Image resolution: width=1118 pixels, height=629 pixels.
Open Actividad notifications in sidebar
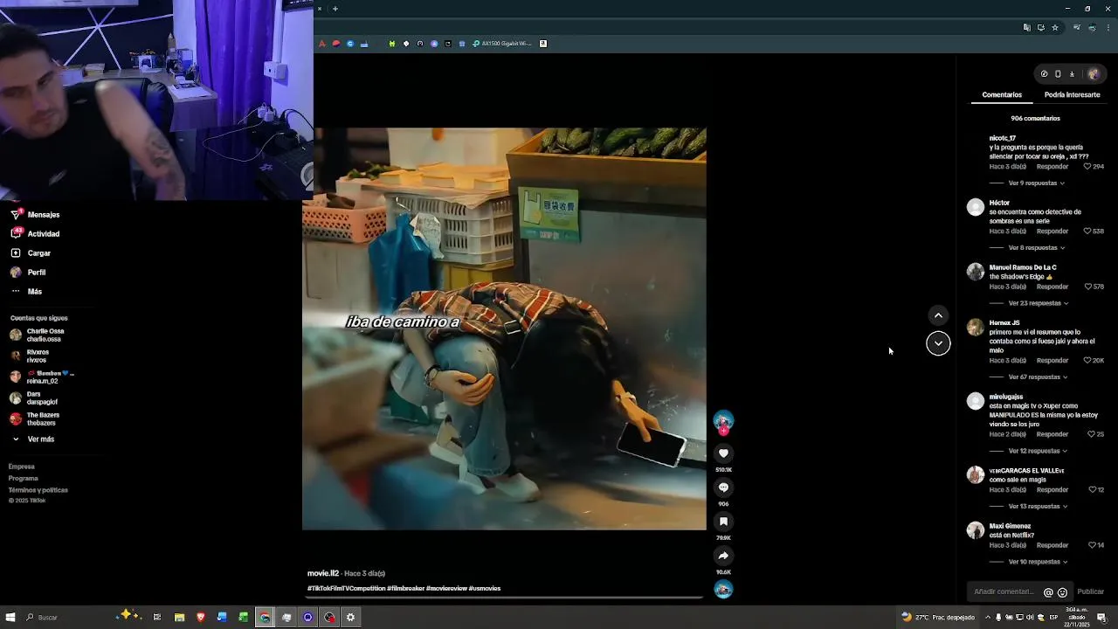tap(35, 234)
